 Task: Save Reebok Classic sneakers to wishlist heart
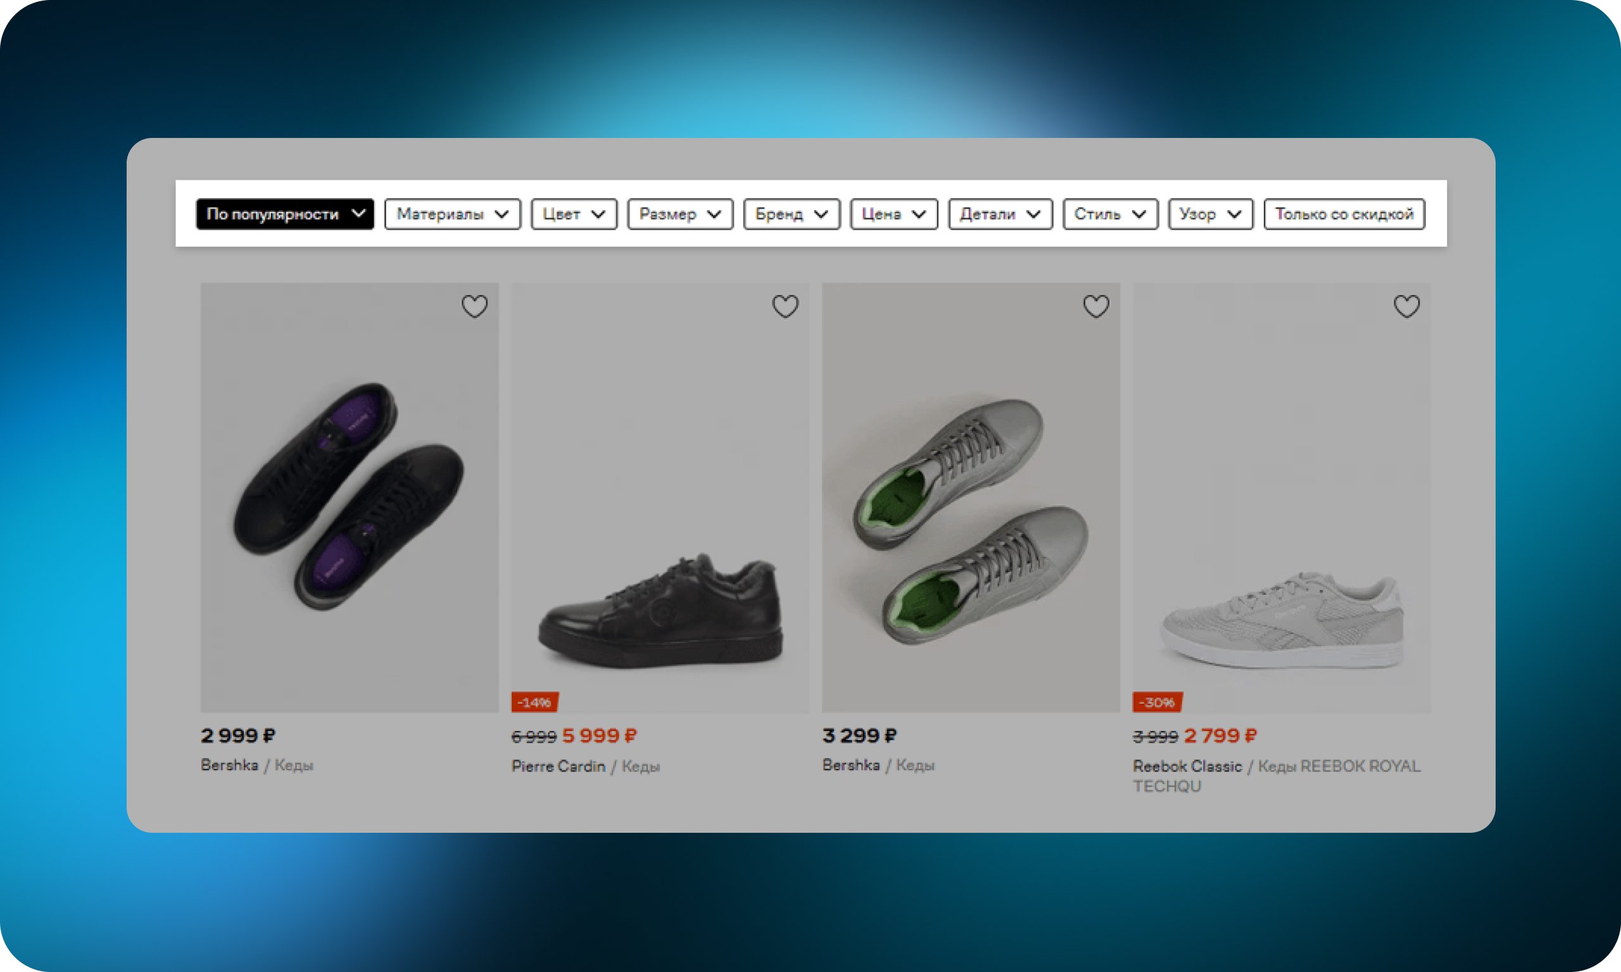pyautogui.click(x=1407, y=306)
